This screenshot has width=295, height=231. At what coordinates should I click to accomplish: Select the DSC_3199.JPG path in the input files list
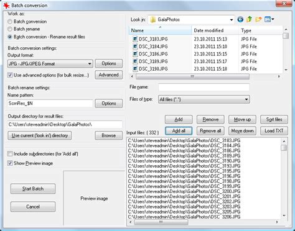pos(184,186)
